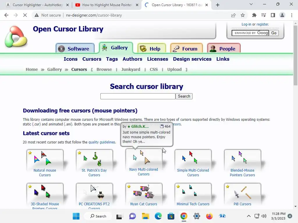Close the YouTube Highlight Mouse Pointer tab
Image resolution: width=298 pixels, height=223 pixels.
[137, 5]
